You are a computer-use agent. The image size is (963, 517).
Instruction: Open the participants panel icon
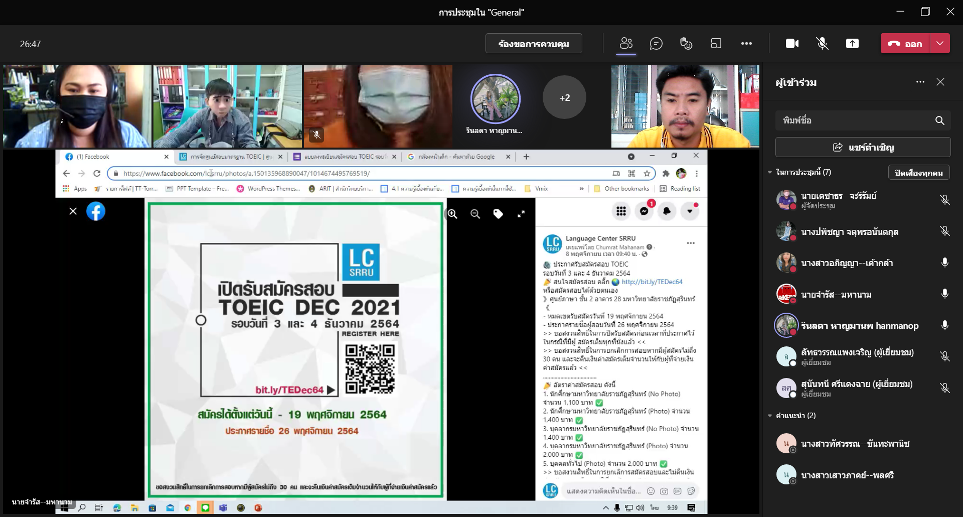coord(626,44)
